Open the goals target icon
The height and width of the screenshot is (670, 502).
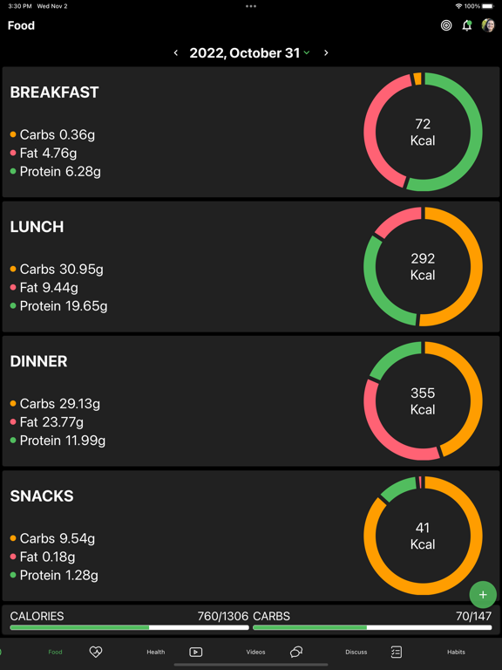click(x=446, y=25)
